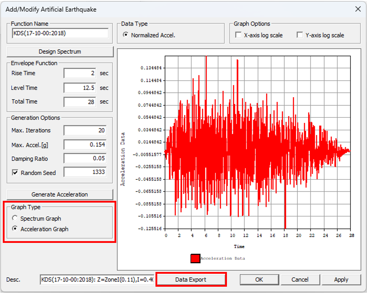The width and height of the screenshot is (367, 293).
Task: Edit the Function Name field
Action: [60, 33]
